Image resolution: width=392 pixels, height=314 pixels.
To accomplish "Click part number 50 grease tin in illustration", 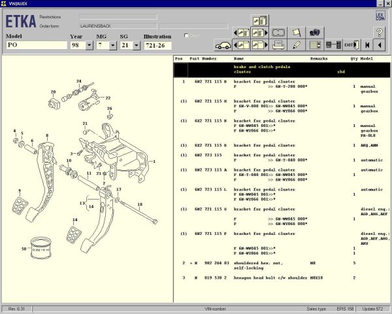I will pos(41,248).
